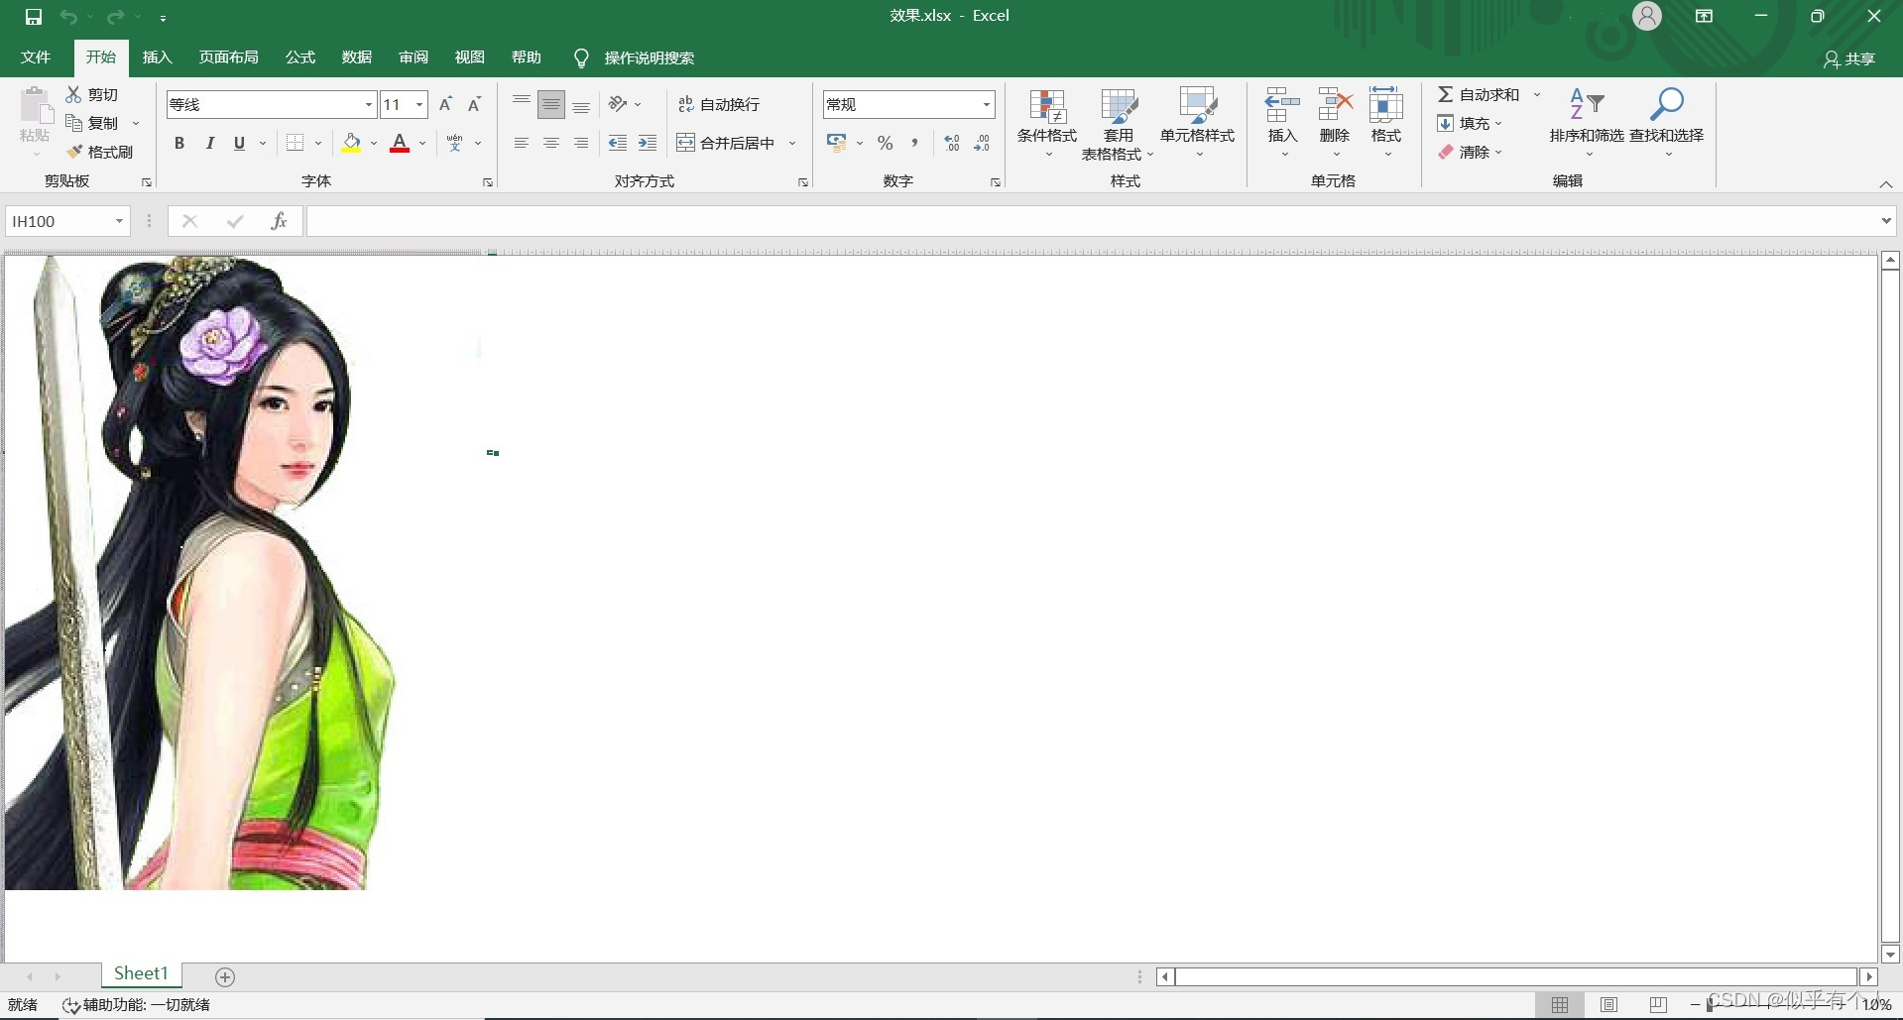This screenshot has height=1020, width=1903.
Task: Decrease indent in alignment group
Action: [x=618, y=143]
